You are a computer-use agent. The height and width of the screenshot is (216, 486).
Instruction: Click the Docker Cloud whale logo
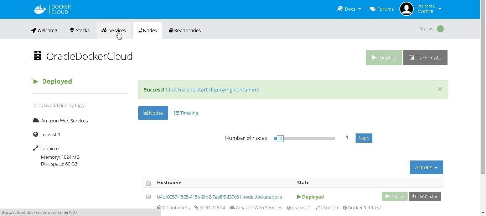tap(40, 9)
